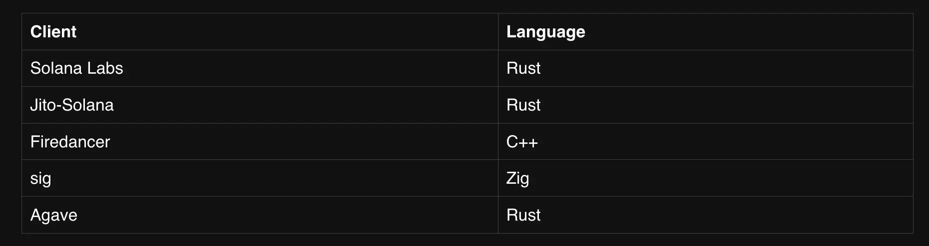Click the Zig language cell
This screenshot has width=929, height=246.
[x=705, y=178]
